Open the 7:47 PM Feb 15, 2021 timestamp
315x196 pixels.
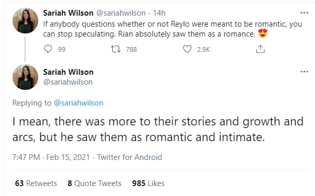(x=51, y=157)
